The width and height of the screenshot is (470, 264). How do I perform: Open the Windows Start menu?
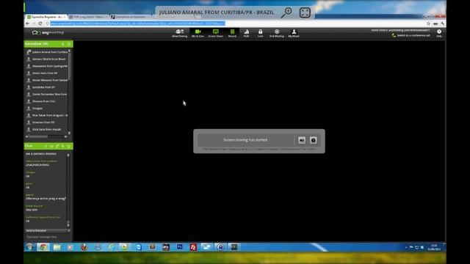29,247
